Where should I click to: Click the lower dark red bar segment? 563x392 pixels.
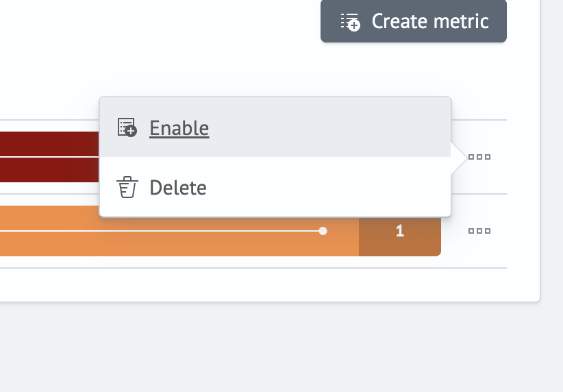pos(49,170)
